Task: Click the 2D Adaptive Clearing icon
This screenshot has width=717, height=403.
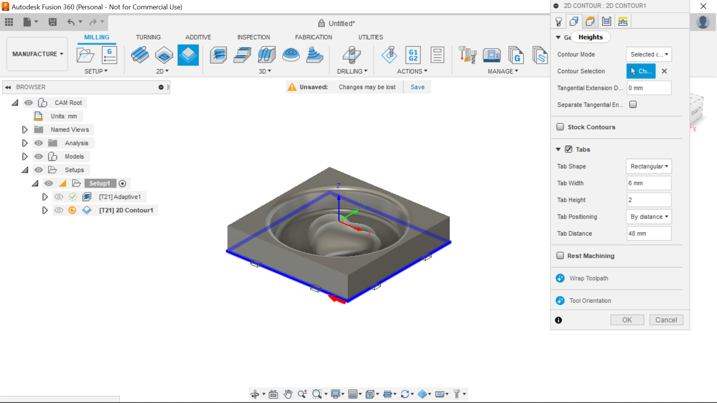Action: 140,55
